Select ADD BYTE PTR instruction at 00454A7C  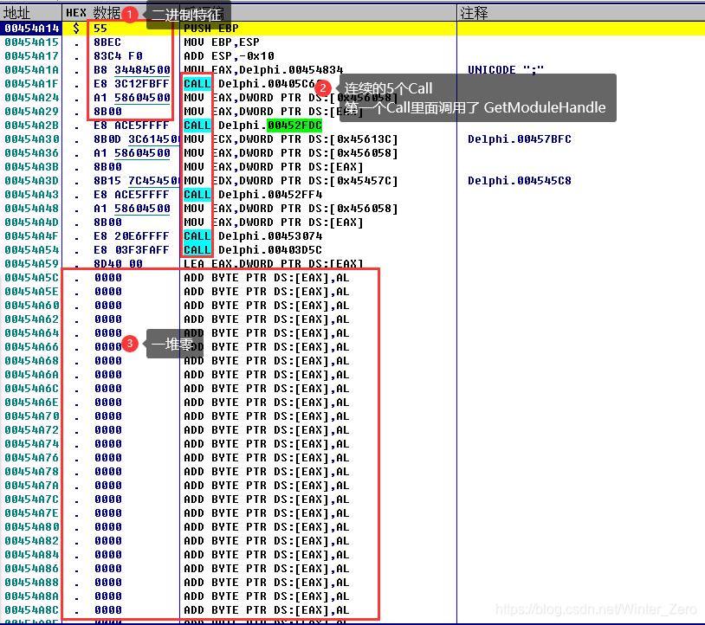pos(267,499)
